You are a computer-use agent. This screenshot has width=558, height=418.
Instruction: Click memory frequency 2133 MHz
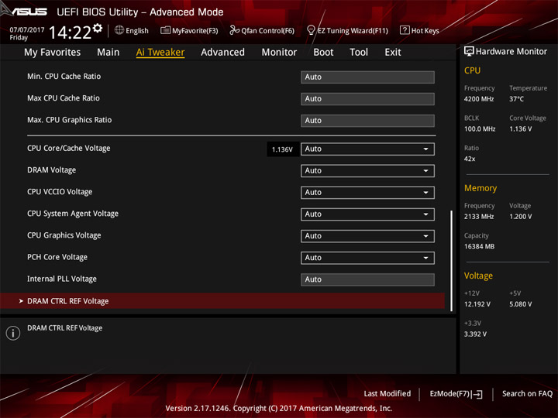point(479,217)
